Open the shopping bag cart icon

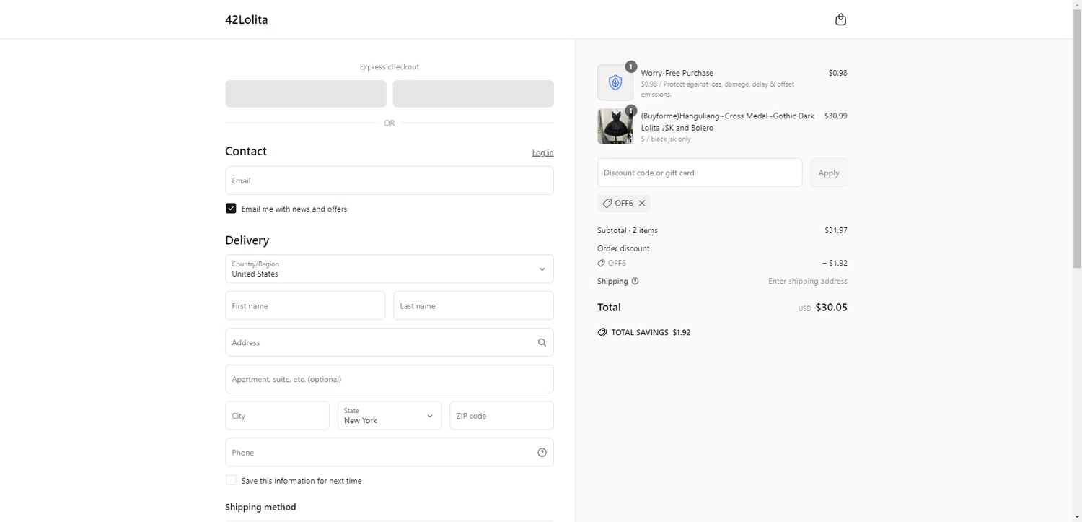pos(840,19)
